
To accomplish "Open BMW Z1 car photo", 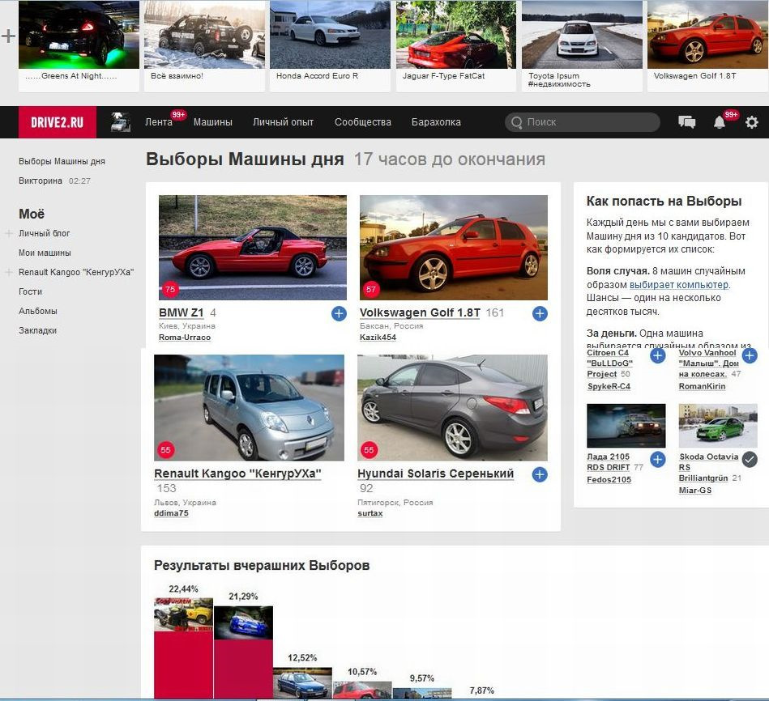I will [253, 248].
